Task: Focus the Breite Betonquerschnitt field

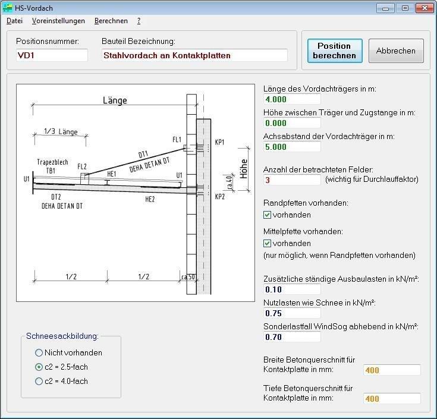Action: (x=392, y=370)
